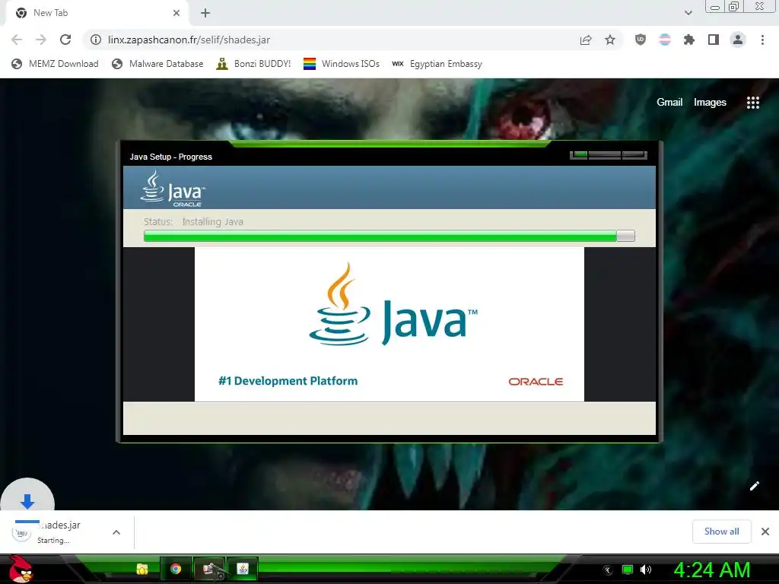
Task: Open the Gmail link
Action: click(x=669, y=103)
